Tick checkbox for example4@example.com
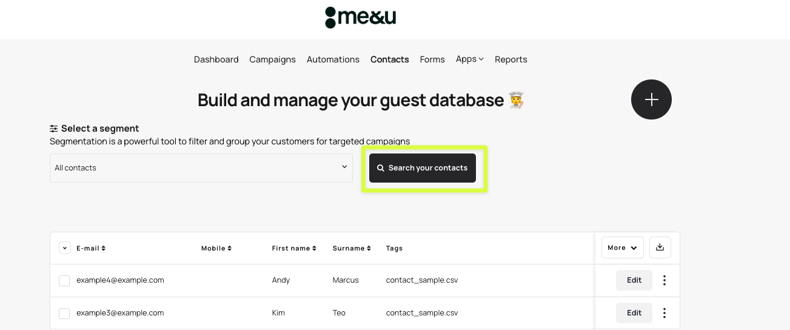Image resolution: width=790 pixels, height=330 pixels. point(64,280)
